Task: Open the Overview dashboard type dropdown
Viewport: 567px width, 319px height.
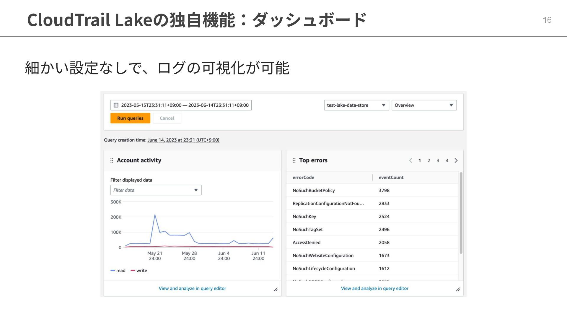Action: 424,105
